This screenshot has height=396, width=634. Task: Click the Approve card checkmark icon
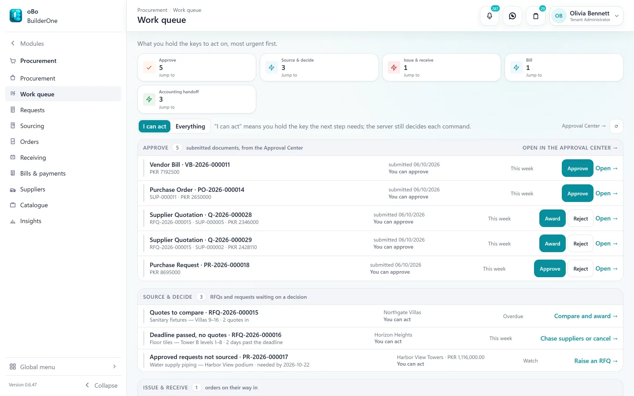(x=149, y=68)
